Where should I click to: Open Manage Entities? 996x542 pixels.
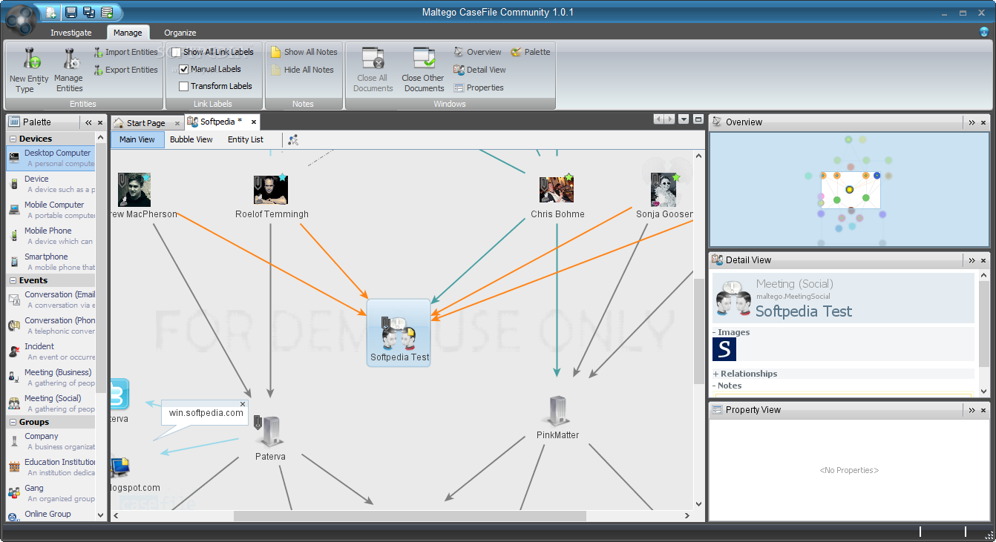point(69,70)
